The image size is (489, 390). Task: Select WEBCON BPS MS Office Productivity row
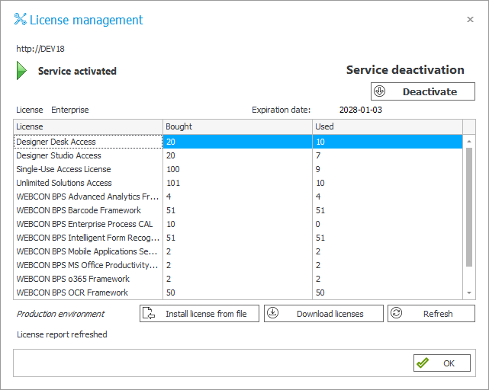(x=238, y=265)
